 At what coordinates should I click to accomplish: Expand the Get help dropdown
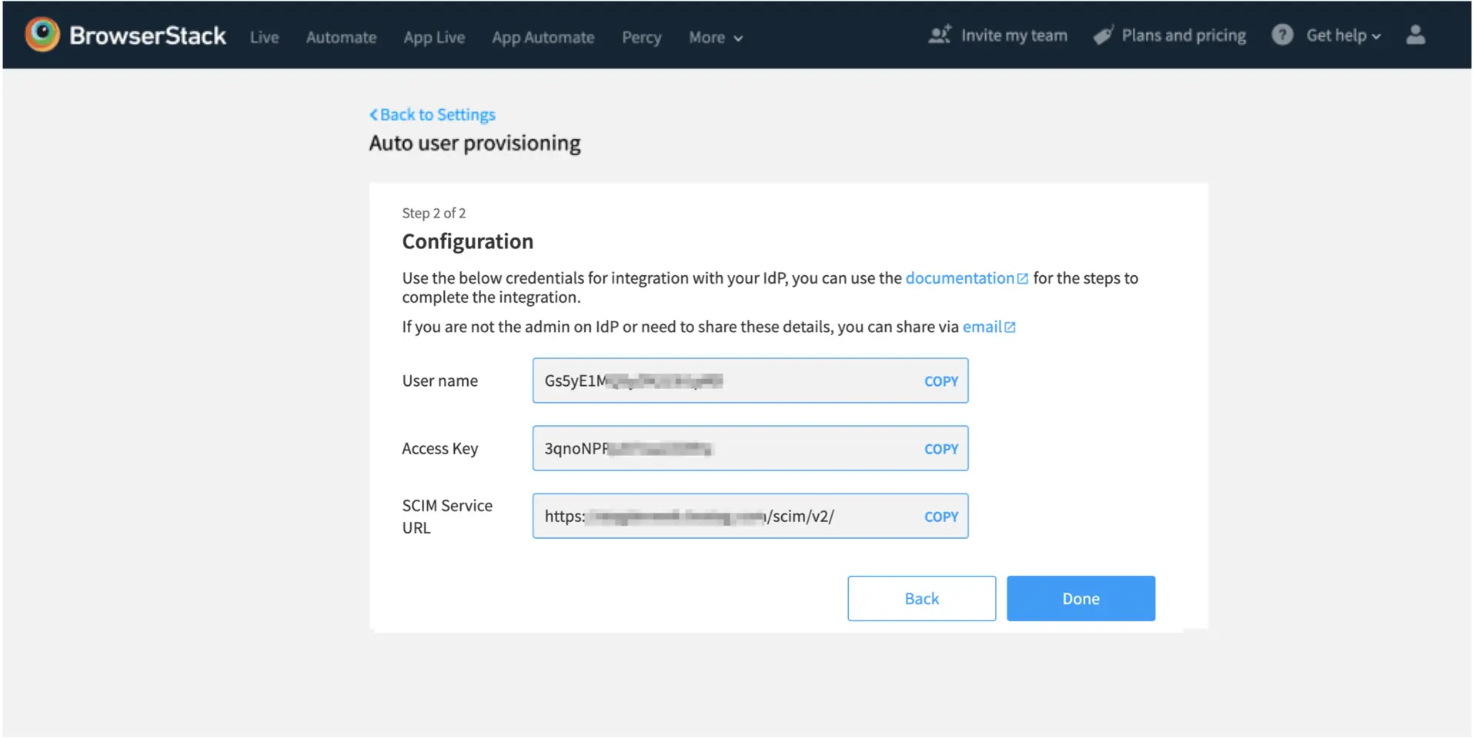pos(1343,35)
